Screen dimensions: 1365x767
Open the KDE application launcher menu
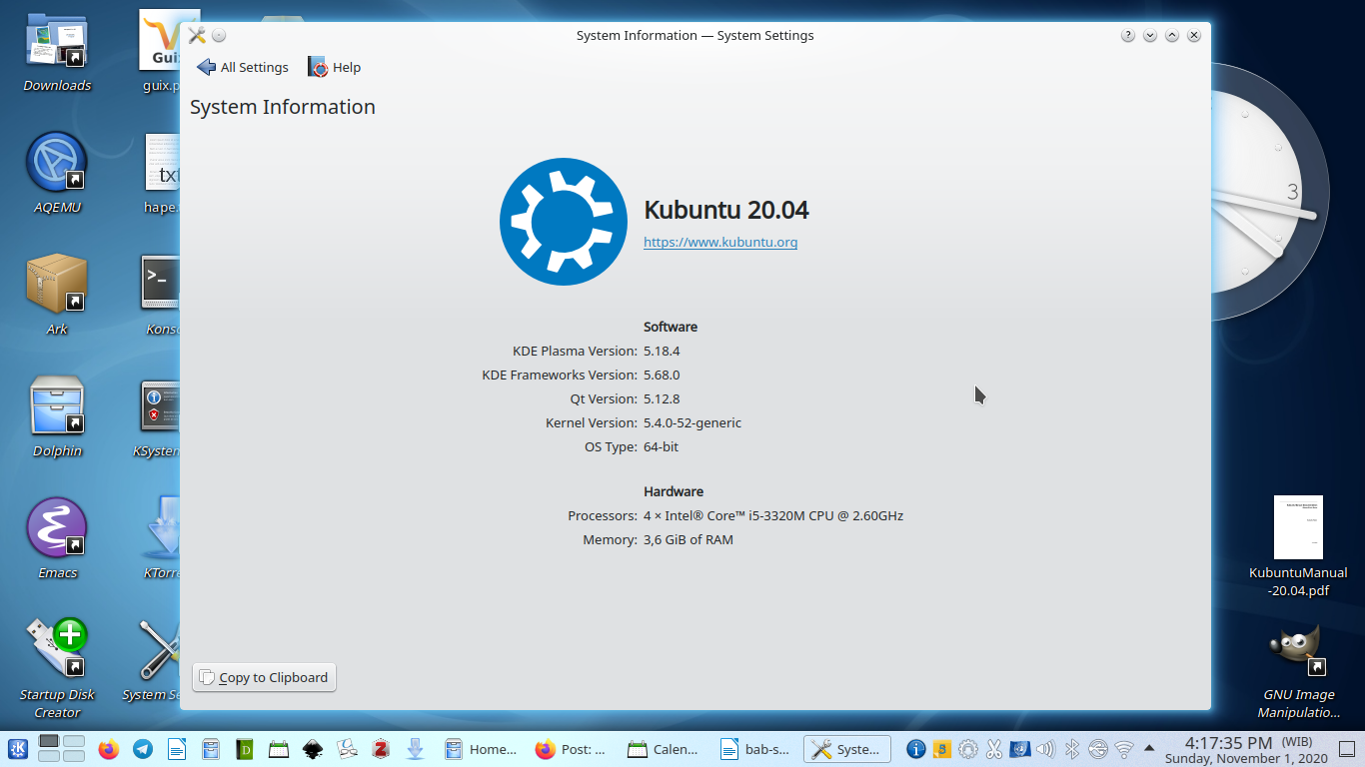point(17,749)
